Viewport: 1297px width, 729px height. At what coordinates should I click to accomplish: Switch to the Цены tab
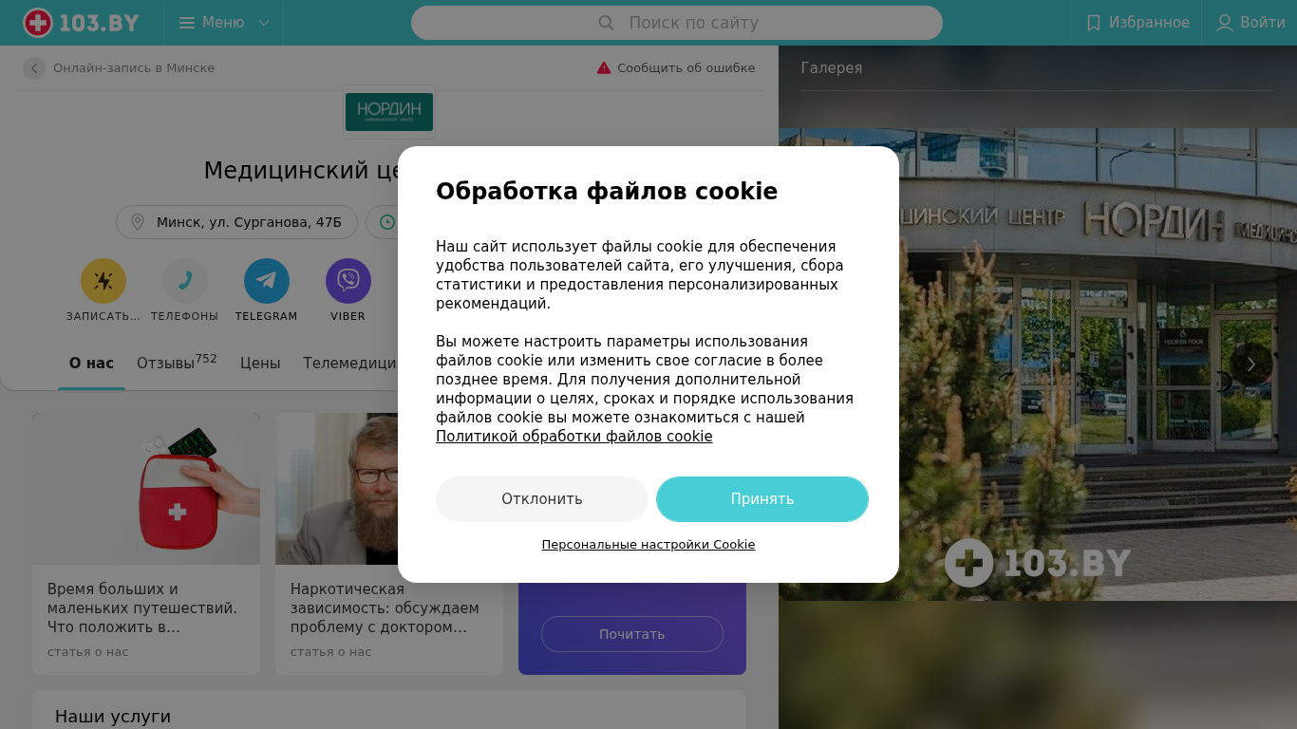tap(260, 363)
